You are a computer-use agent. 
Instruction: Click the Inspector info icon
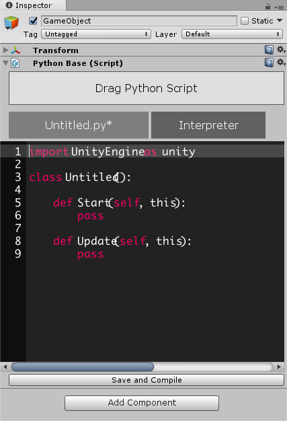(x=9, y=5)
